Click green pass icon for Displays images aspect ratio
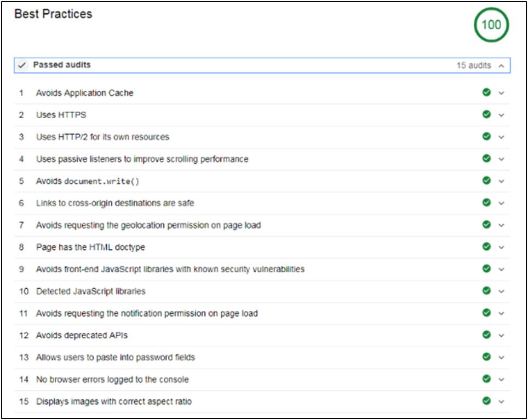Image resolution: width=528 pixels, height=420 pixels. pos(486,401)
